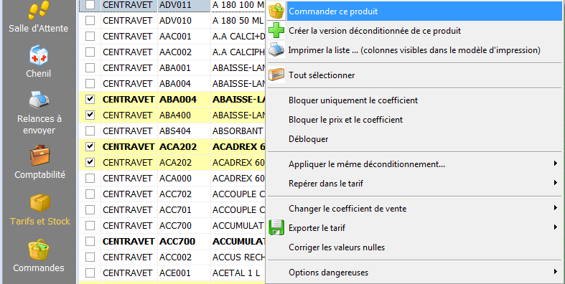Open the Comptabilité briefcase icon
Viewport: 565px width, 284px height.
39,156
